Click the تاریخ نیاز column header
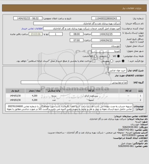This screenshot has height=164, width=149. click(15, 91)
